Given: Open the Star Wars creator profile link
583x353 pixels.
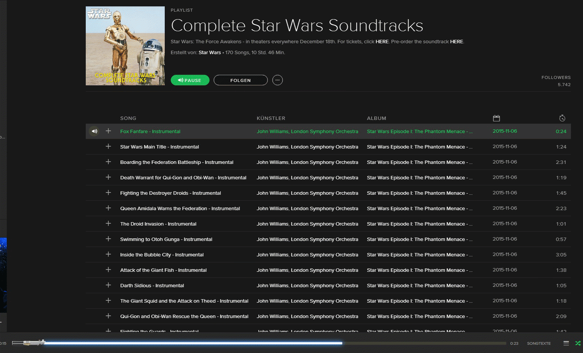Looking at the screenshot, I should pos(210,53).
